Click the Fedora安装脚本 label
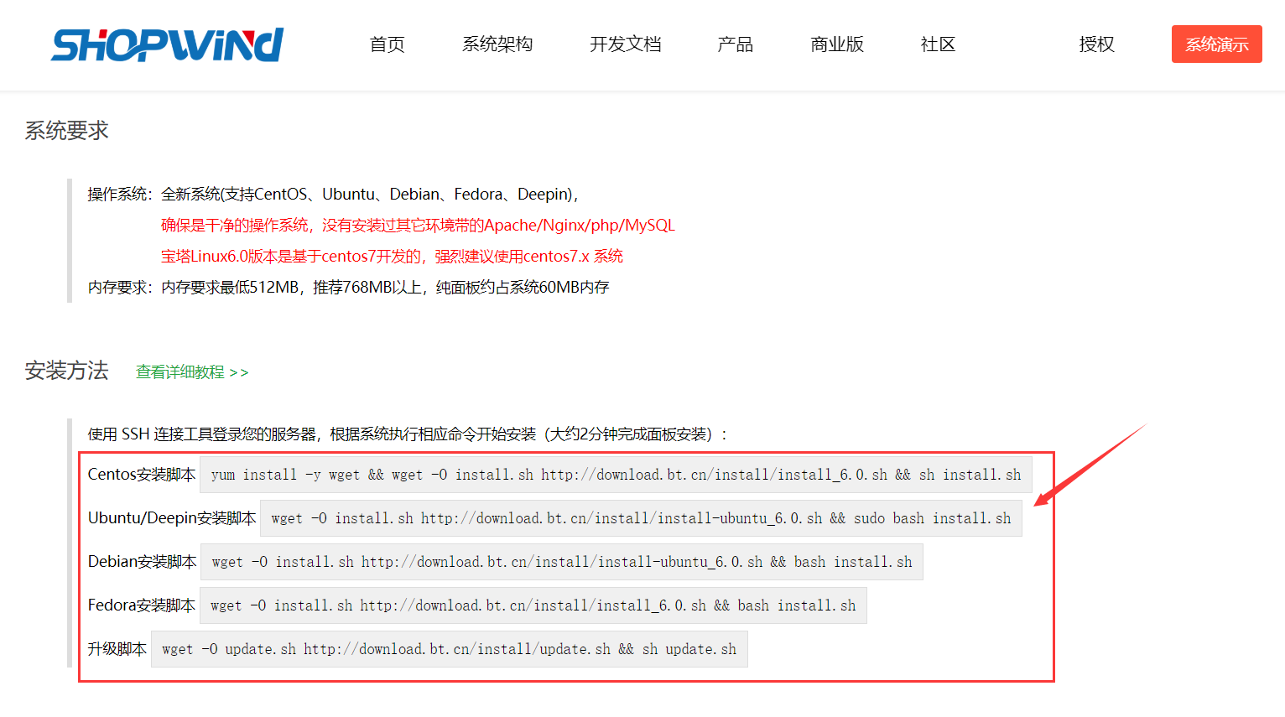 tap(142, 605)
